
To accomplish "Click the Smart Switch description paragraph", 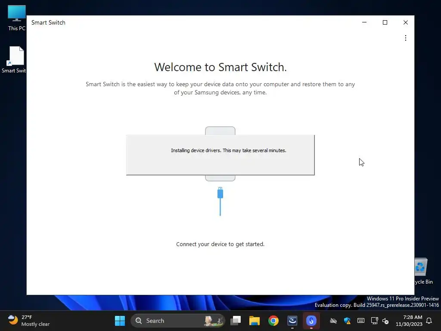I will 220,88.
